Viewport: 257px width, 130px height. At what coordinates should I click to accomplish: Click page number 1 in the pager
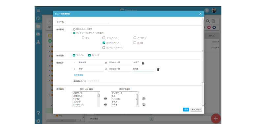(152, 119)
